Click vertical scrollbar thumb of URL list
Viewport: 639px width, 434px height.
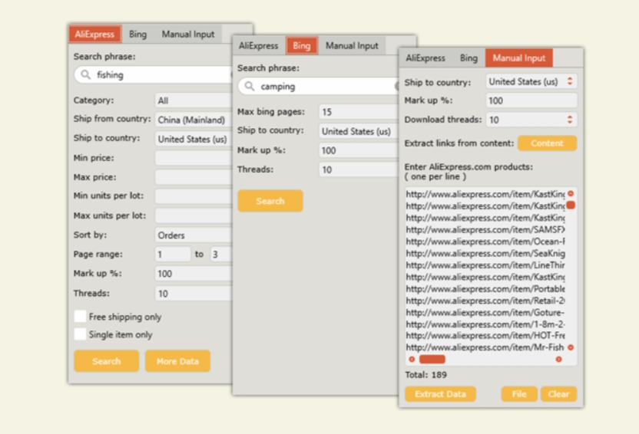571,205
